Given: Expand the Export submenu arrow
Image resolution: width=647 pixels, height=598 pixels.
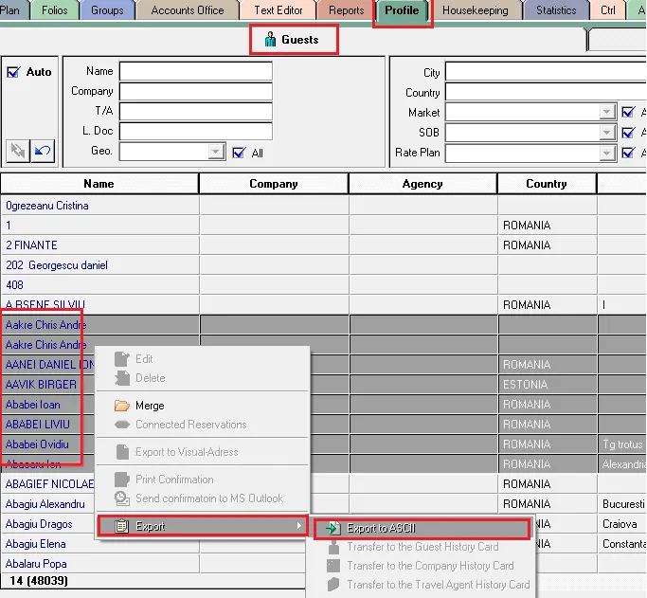Looking at the screenshot, I should (299, 526).
